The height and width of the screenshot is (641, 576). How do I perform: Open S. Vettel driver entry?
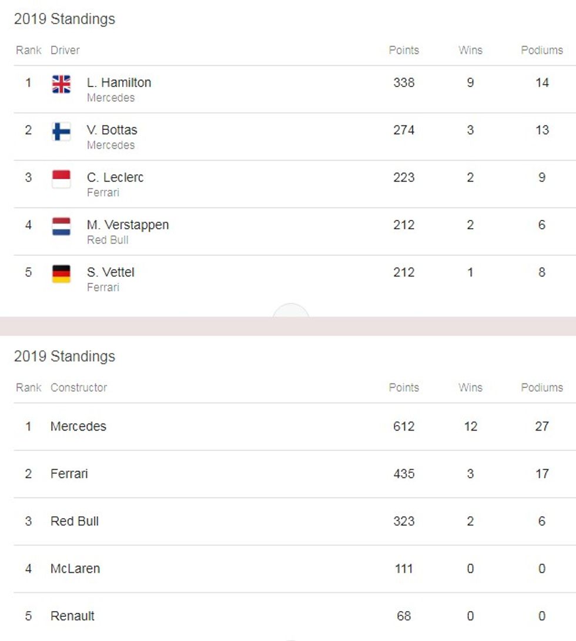tap(110, 272)
